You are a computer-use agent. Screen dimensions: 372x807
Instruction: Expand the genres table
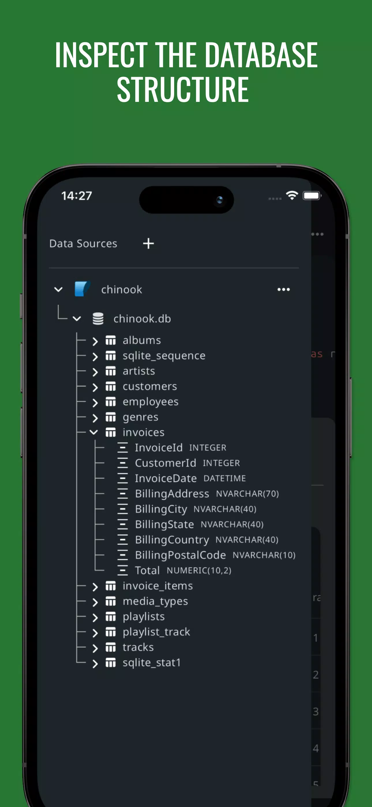tap(95, 418)
